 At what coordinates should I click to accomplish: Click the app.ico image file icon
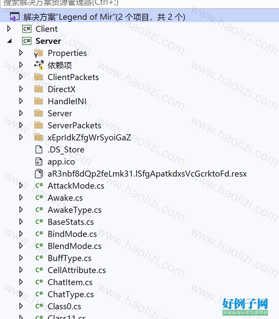pos(39,162)
